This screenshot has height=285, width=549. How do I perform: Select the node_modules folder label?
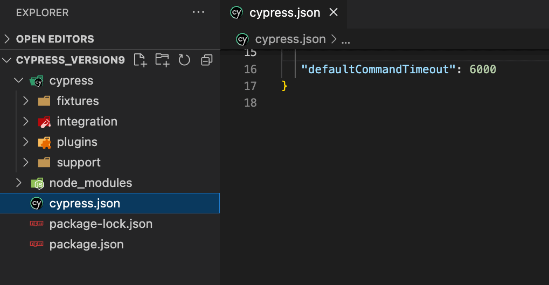91,183
